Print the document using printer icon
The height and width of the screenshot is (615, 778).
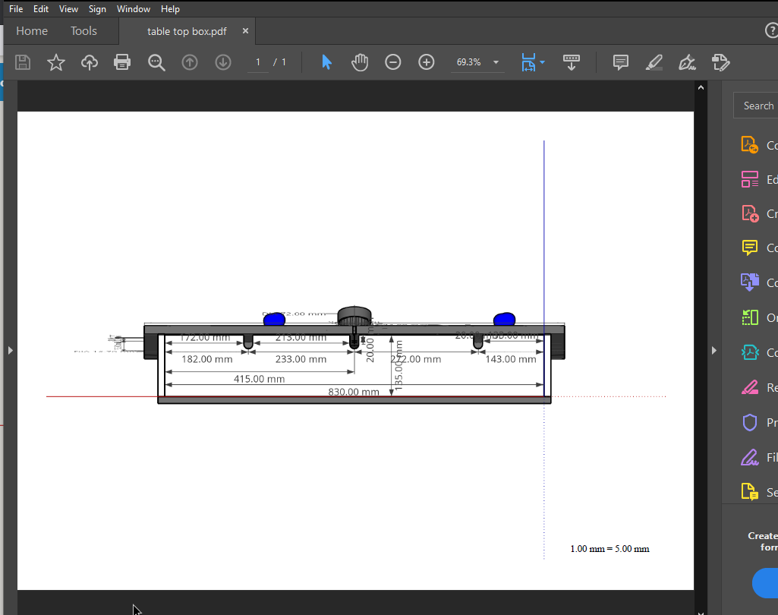coord(122,62)
